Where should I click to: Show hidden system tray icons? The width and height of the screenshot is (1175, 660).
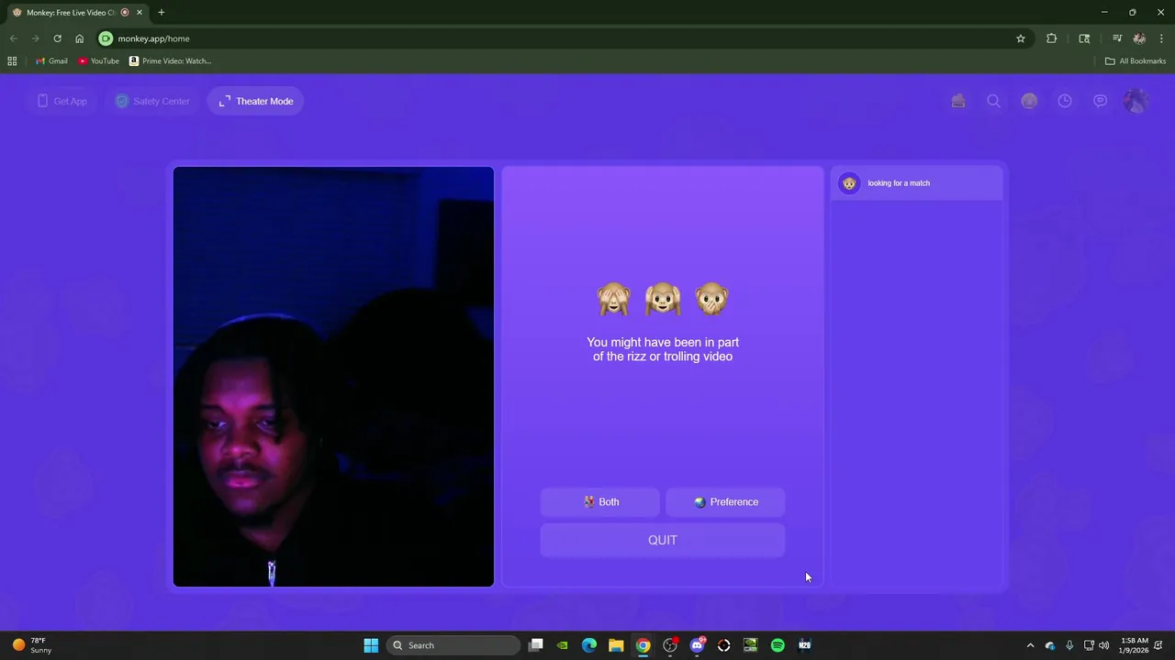[x=1030, y=645]
